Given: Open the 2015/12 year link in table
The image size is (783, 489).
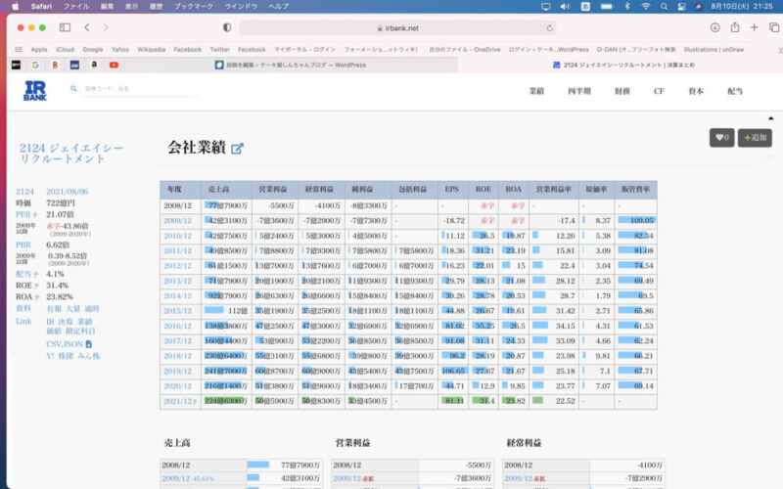Looking at the screenshot, I should (177, 310).
